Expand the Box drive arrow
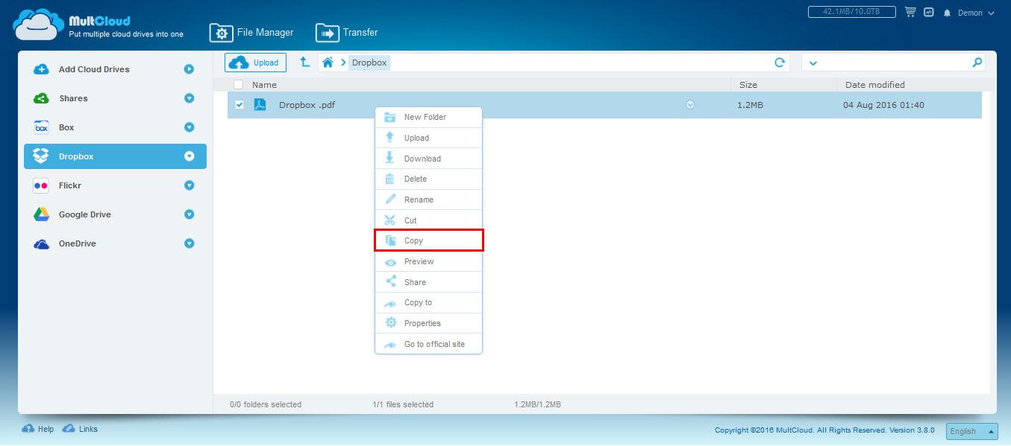The width and height of the screenshot is (1011, 446). 189,127
